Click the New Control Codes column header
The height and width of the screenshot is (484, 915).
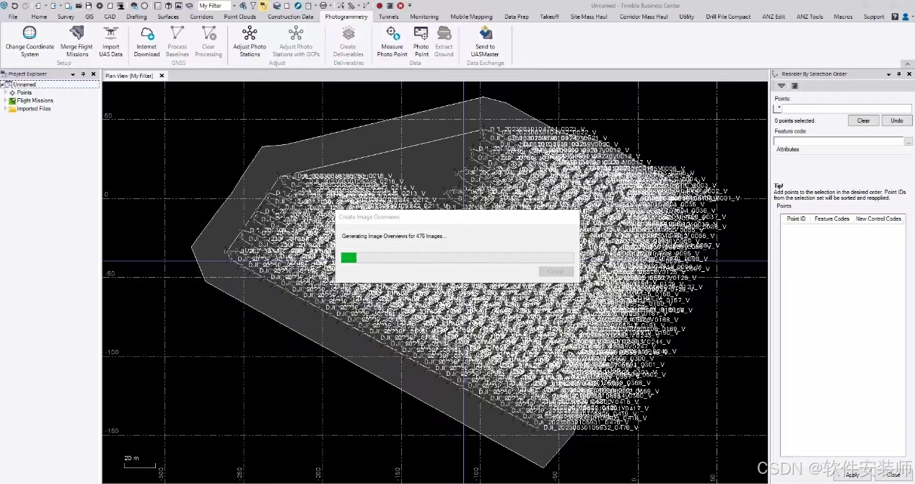[x=878, y=219]
